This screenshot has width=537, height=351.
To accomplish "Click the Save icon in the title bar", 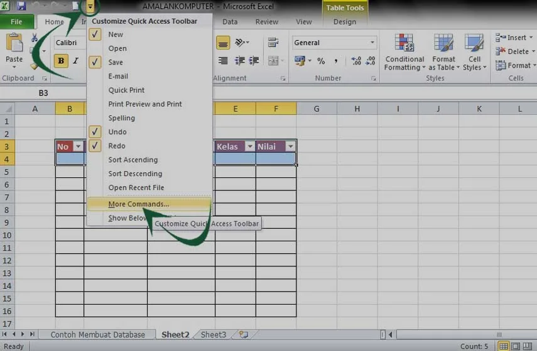I will pyautogui.click(x=21, y=6).
